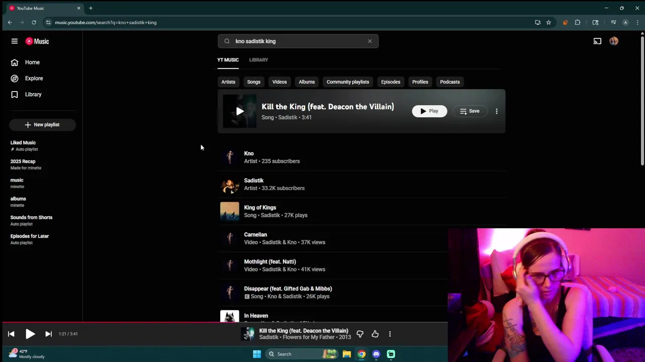Focus the search field 'kno sadistik king'
The height and width of the screenshot is (362, 645).
click(298, 41)
